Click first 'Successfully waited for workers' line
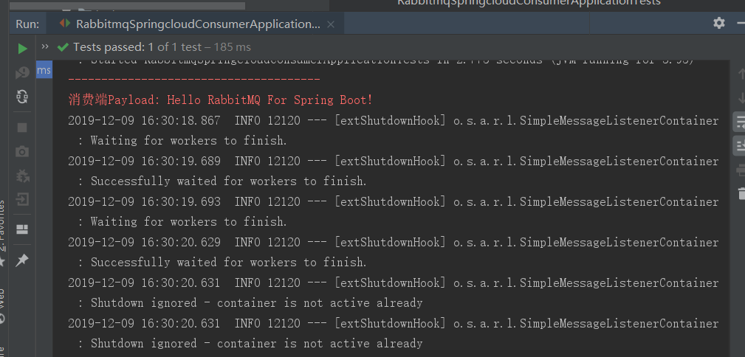 point(229,181)
